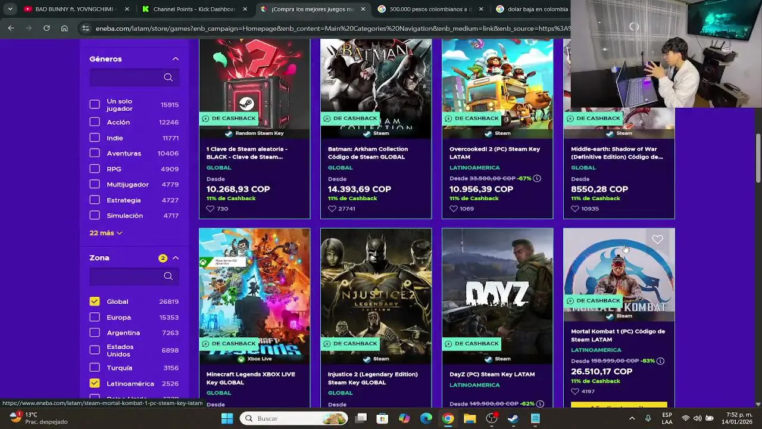762x429 pixels.
Task: Wishlist heart on Overcooked! 2 (1069)
Action: 453,209
